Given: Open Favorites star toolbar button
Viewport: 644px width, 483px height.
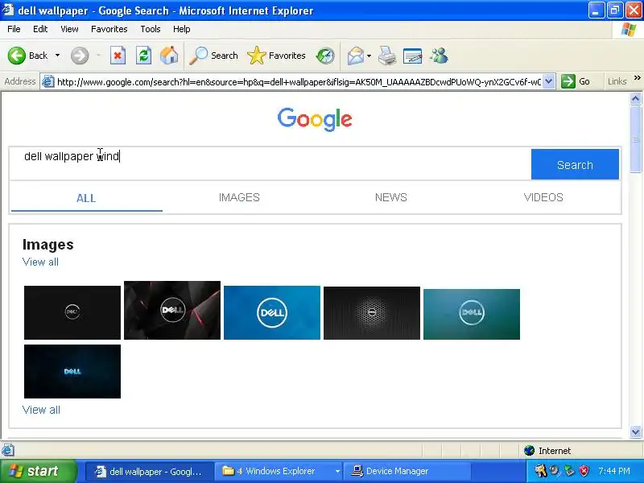Looking at the screenshot, I should point(276,56).
